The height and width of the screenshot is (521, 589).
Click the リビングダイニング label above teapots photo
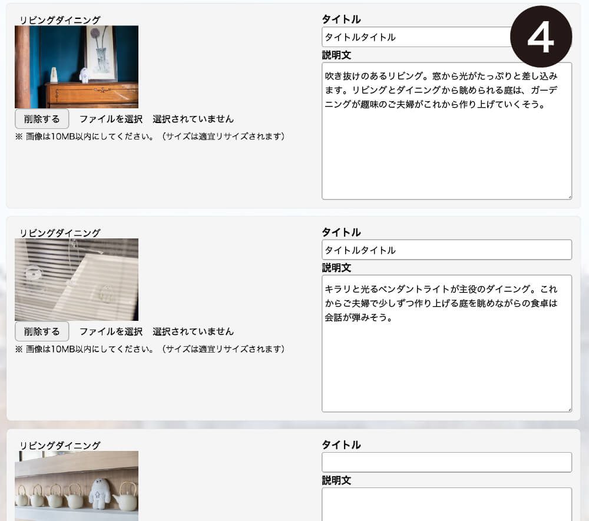click(60, 446)
